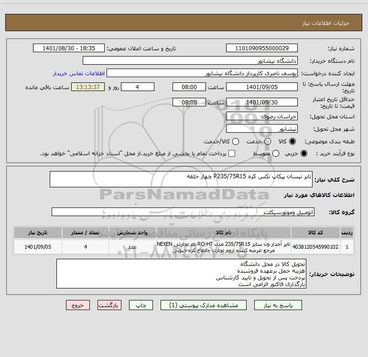Click the خروج exit button
This screenshot has width=368, height=357.
click(78, 305)
